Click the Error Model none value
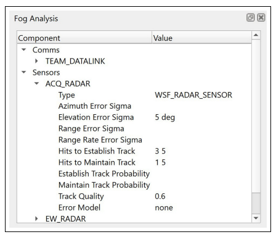Screen dimensions: 276x237 point(164,207)
